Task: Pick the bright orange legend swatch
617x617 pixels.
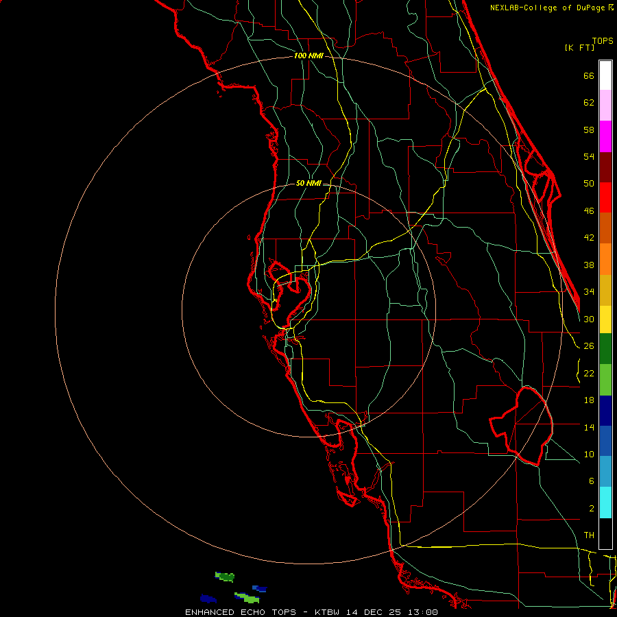Action: (605, 259)
